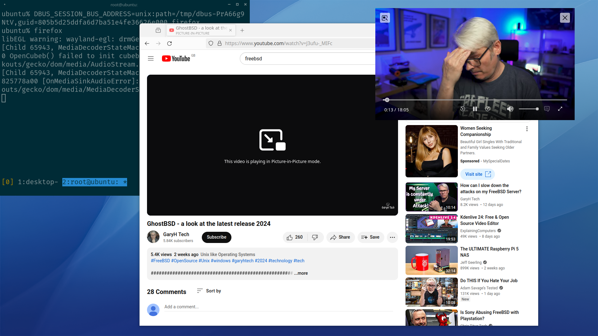Screen dimensions: 598x336
Task: Click the #FreeBSD hashtag
Action: coord(160,261)
